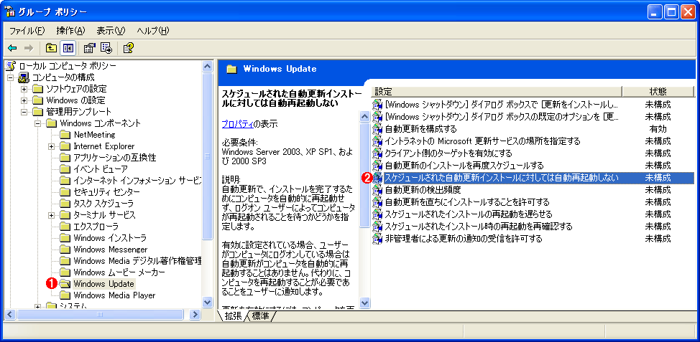Viewport: 700px width, 342px height.
Task: Expand the ターミナル サービス node
Action: pyautogui.click(x=52, y=215)
